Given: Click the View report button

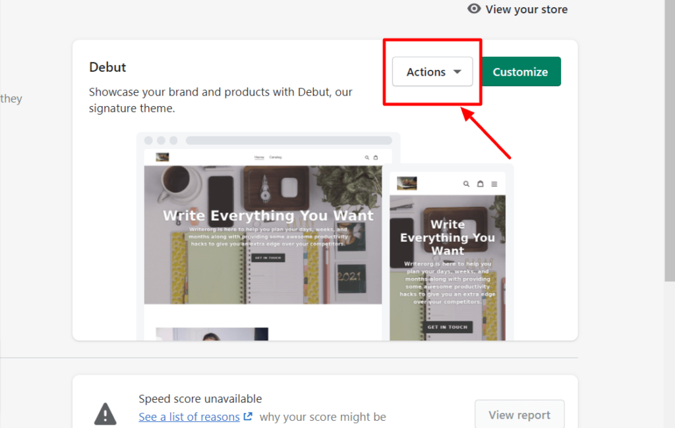Looking at the screenshot, I should 519,414.
